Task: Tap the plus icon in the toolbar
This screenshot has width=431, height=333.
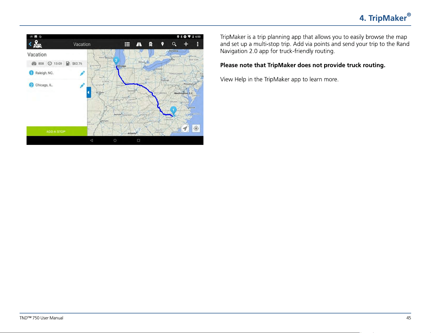Action: (x=186, y=44)
